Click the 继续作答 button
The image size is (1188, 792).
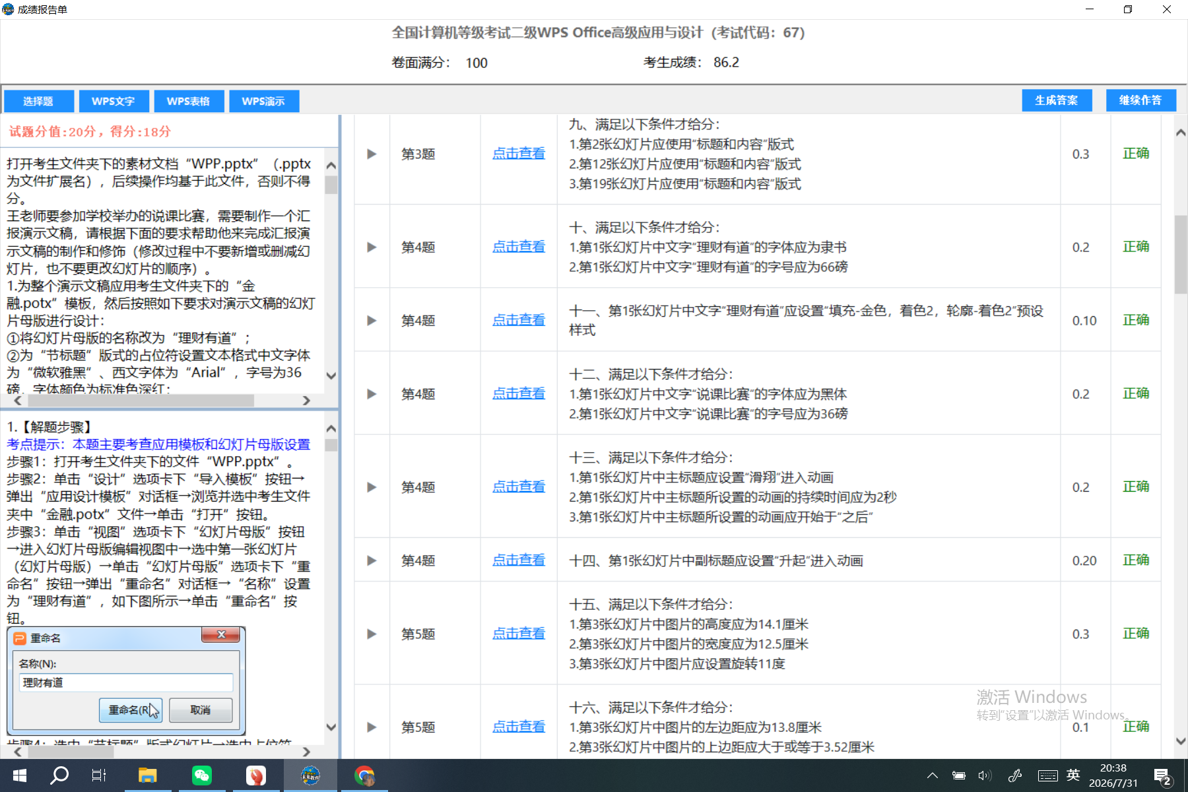(1140, 100)
